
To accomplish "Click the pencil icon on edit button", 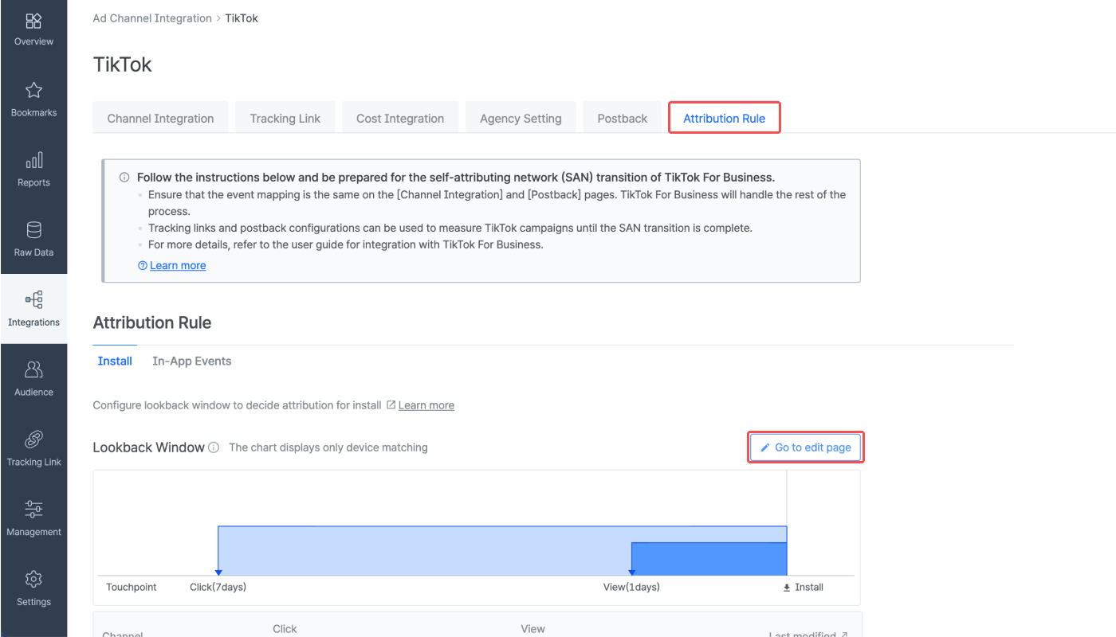I will pyautogui.click(x=765, y=447).
